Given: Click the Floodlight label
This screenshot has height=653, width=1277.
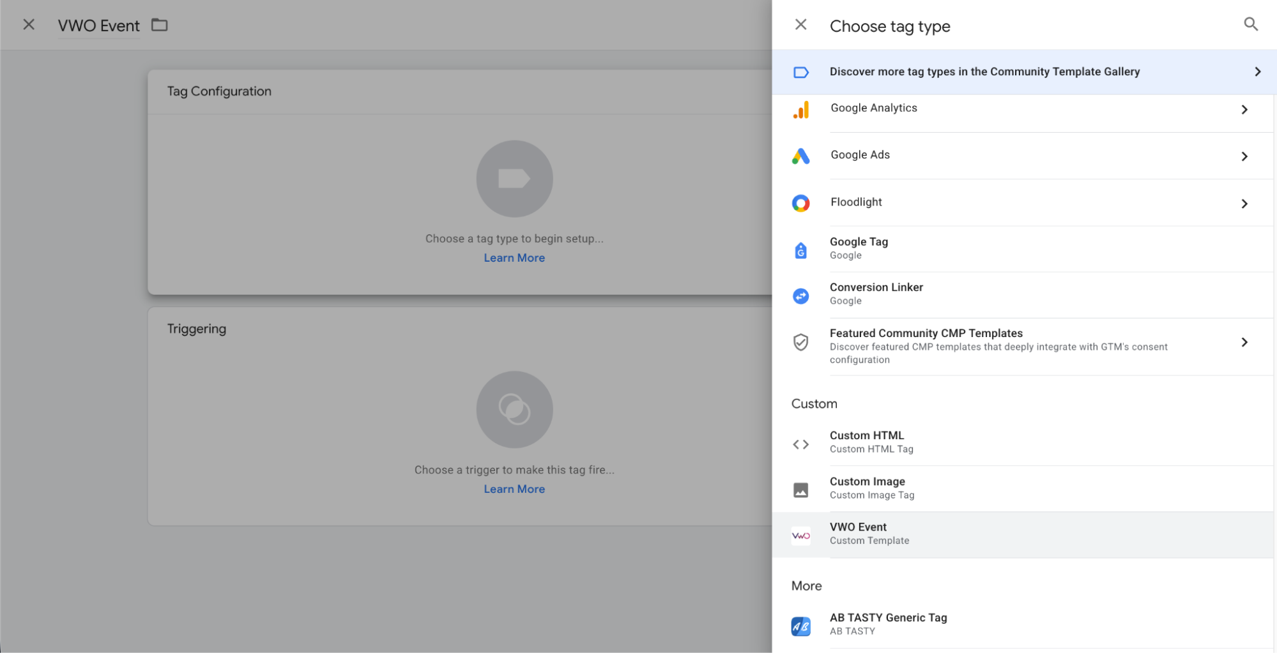Looking at the screenshot, I should (x=856, y=202).
